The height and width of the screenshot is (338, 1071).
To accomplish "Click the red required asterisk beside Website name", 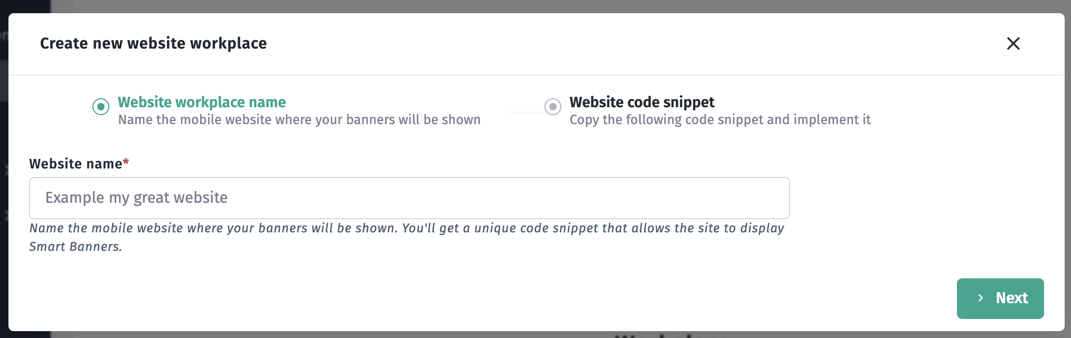I will (126, 162).
